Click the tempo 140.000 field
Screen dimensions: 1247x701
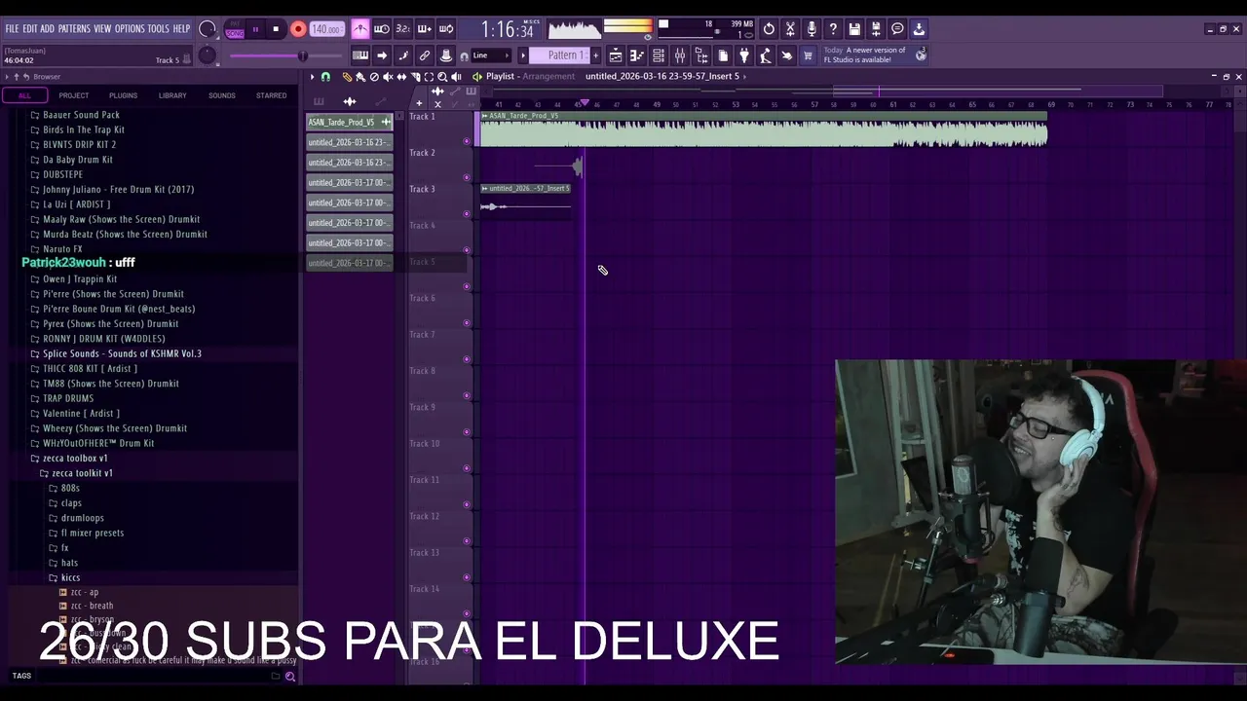[326, 29]
